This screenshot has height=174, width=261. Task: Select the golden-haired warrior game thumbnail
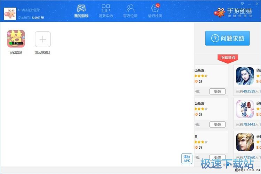pos(245,142)
